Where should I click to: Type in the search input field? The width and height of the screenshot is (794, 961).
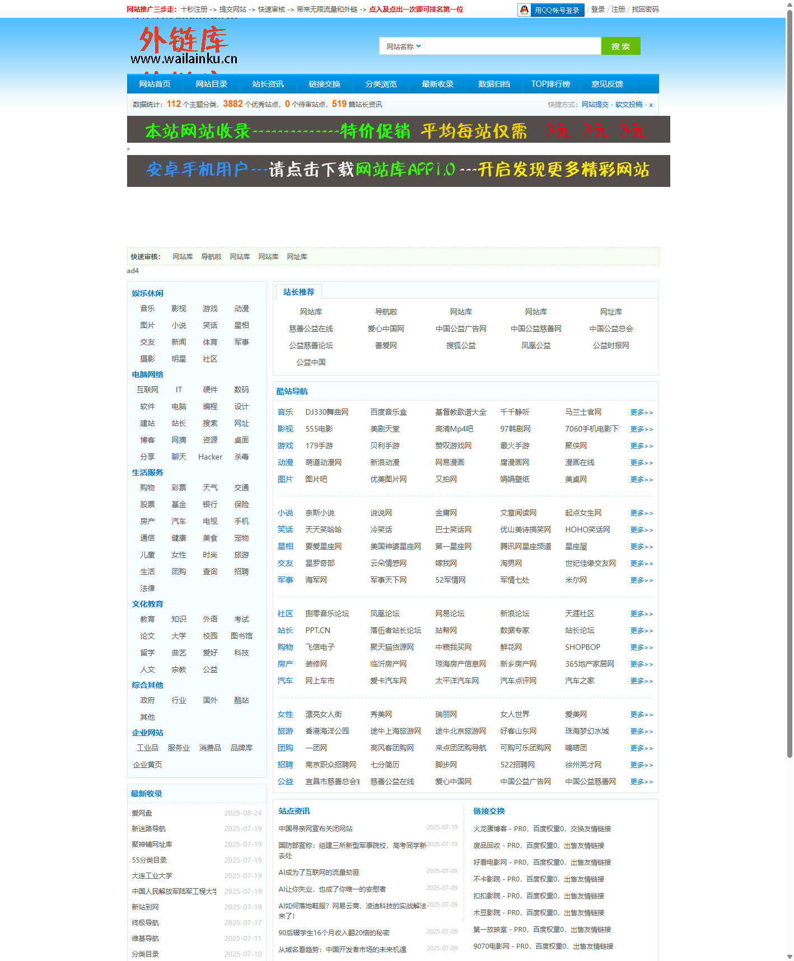[512, 46]
